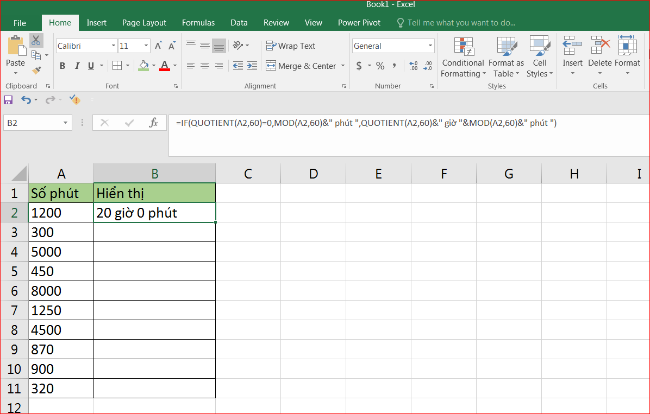Screen dimensions: 650x414
Task: Expand font color options arrow
Action: click(175, 66)
